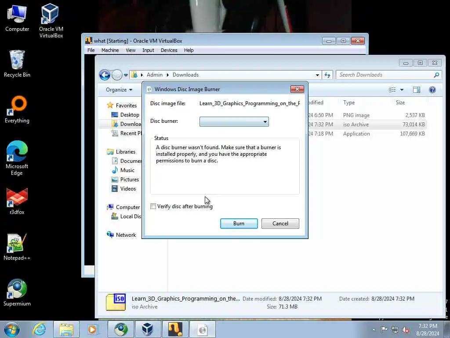Screen dimensions: 450x338
Task: Open the Action Center flag icon
Action: 384,329
